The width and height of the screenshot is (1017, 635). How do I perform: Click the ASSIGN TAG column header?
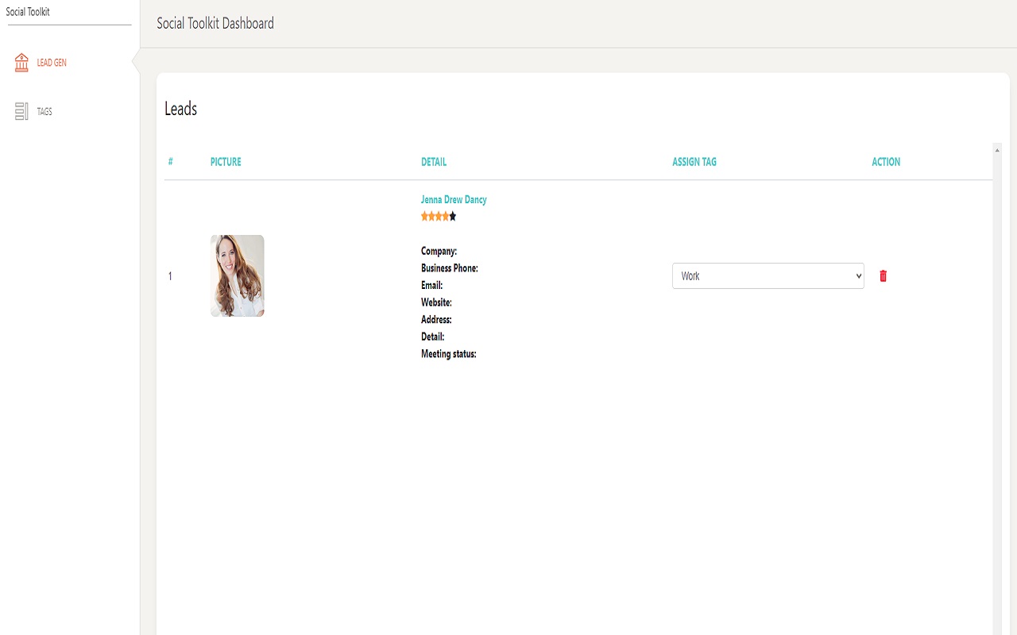tap(694, 161)
